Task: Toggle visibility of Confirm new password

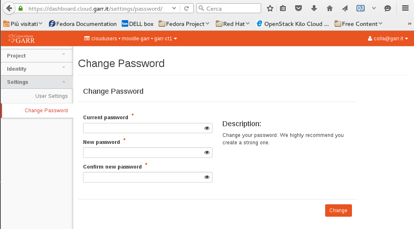Action: pyautogui.click(x=207, y=177)
